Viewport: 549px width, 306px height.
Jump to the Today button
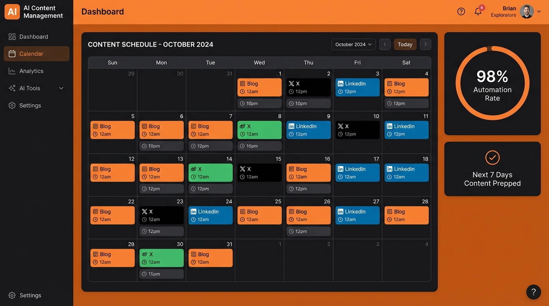405,44
